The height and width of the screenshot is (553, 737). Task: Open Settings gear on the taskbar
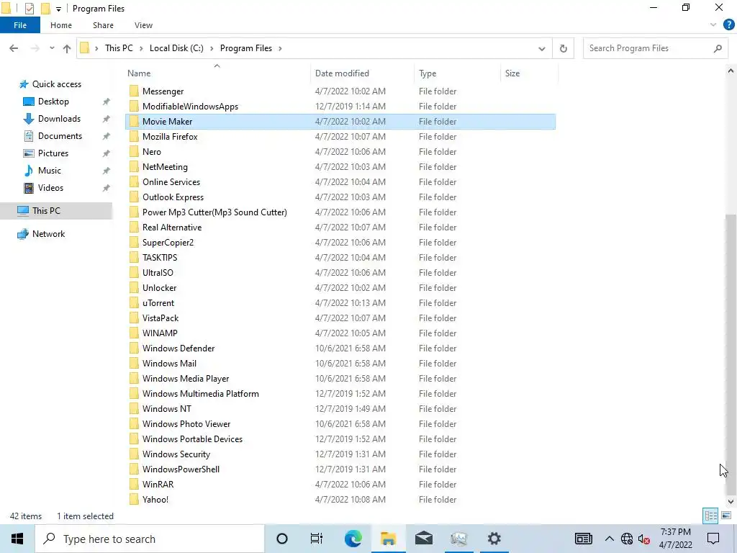[494, 539]
